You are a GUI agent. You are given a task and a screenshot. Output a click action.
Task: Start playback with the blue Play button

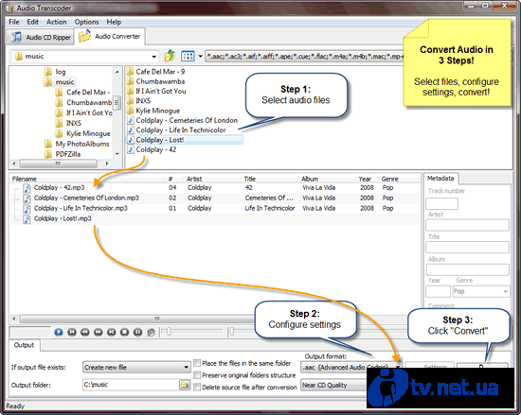[59, 332]
